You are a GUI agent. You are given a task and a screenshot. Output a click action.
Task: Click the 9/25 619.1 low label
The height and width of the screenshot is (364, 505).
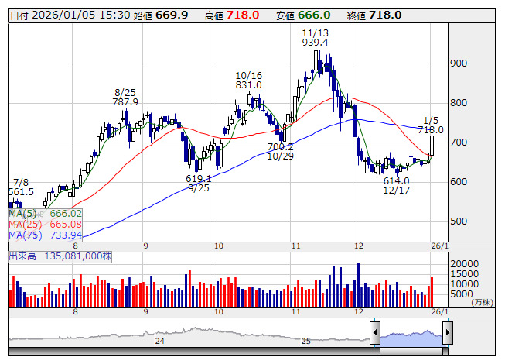pos(199,183)
